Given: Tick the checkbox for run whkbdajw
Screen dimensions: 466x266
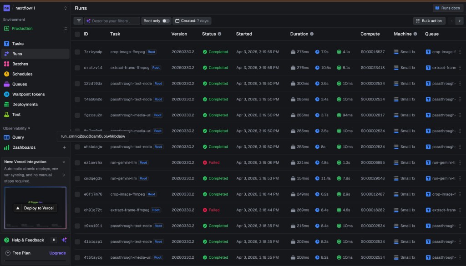Looking at the screenshot, I should coord(77,147).
